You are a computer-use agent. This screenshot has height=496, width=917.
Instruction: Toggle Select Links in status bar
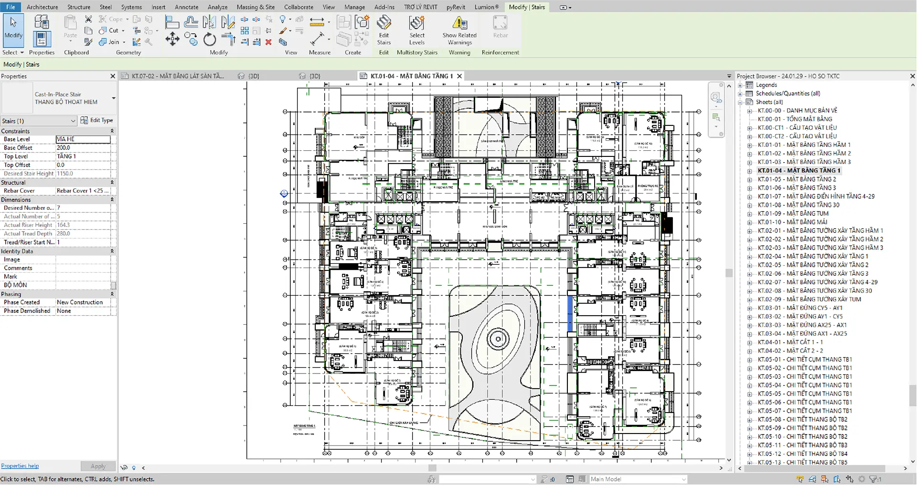tap(800, 479)
